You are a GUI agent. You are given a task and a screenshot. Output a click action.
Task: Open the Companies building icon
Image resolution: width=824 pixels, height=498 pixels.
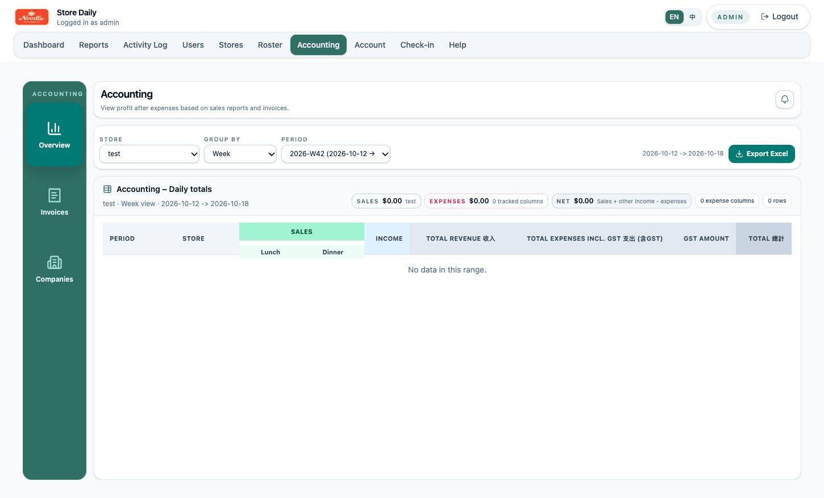55,262
